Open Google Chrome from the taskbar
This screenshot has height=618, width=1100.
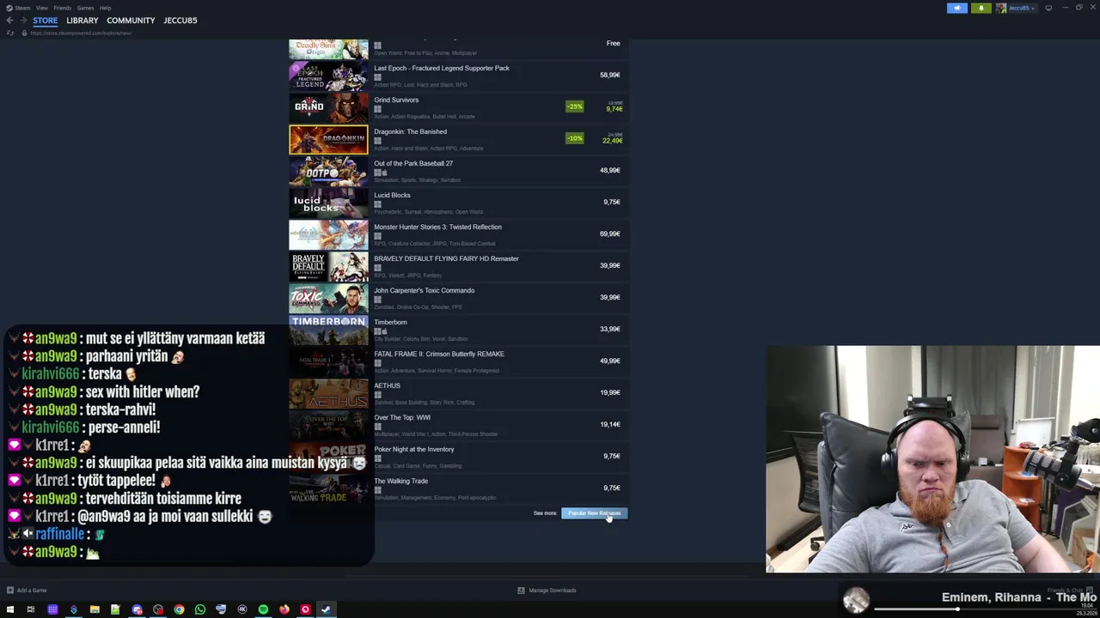(179, 609)
